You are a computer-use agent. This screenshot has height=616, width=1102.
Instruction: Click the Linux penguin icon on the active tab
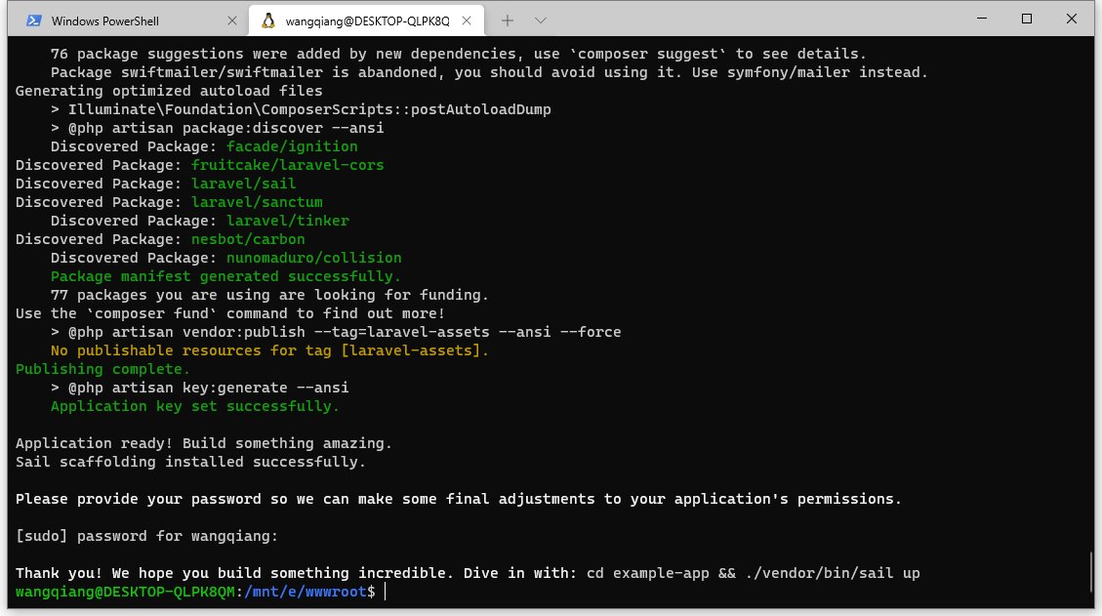click(268, 21)
